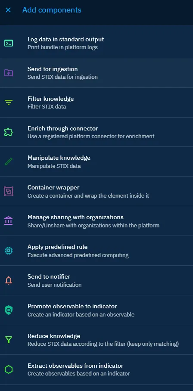The height and width of the screenshot is (391, 193).
Task: Click the Filter knowledge funnel lines icon
Action: [x=9, y=102]
